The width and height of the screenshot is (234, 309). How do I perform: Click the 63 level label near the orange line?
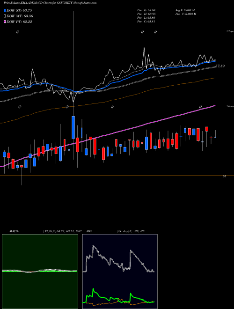click(x=224, y=177)
